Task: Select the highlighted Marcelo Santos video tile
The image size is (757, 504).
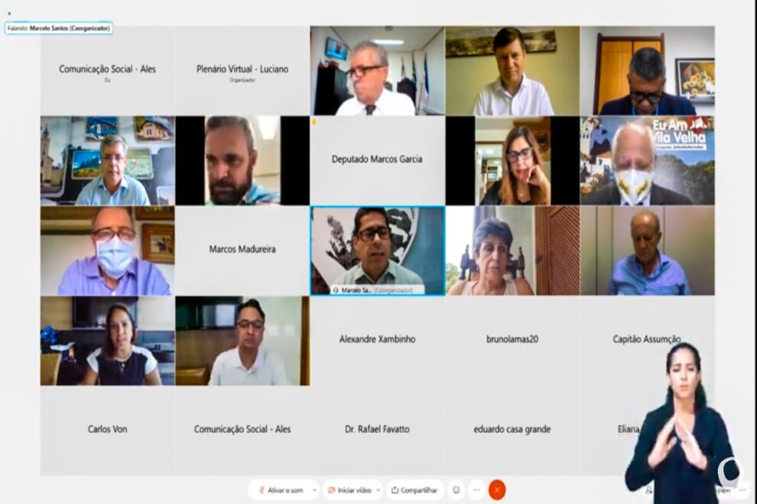Action: (x=377, y=250)
